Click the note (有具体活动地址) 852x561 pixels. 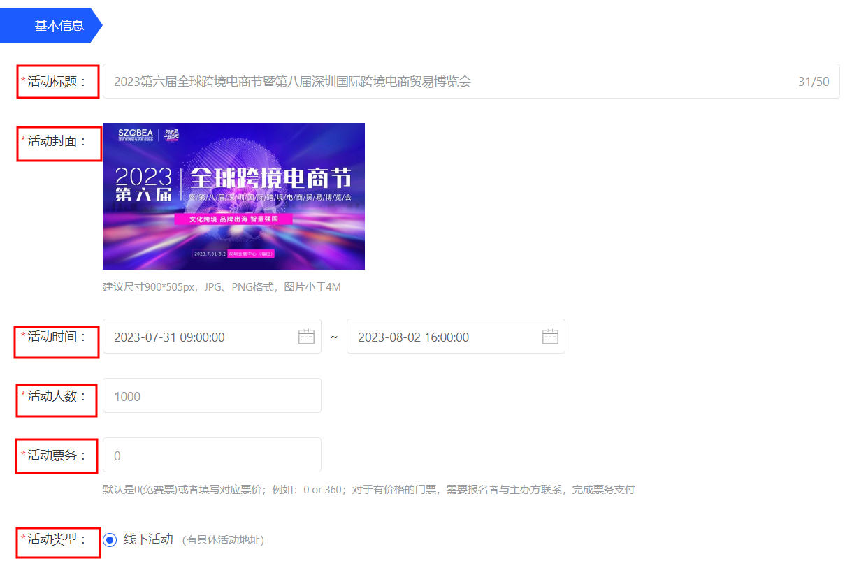click(x=223, y=540)
